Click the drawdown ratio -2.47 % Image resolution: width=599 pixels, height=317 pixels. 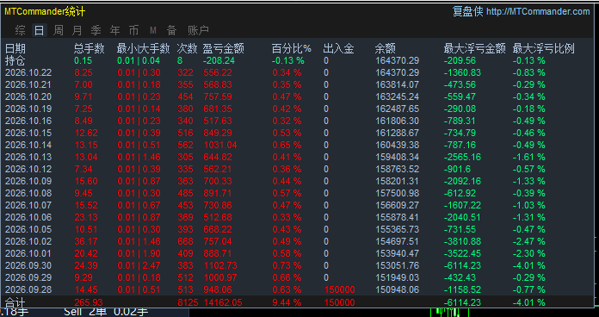[x=528, y=242]
